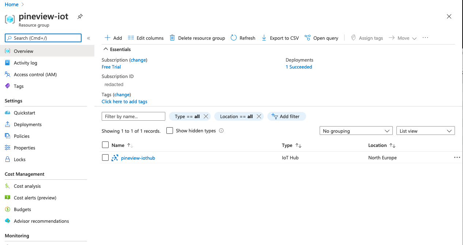Screen dimensions: 463x245
Task: Remove the Type == all filter
Action: tap(206, 117)
